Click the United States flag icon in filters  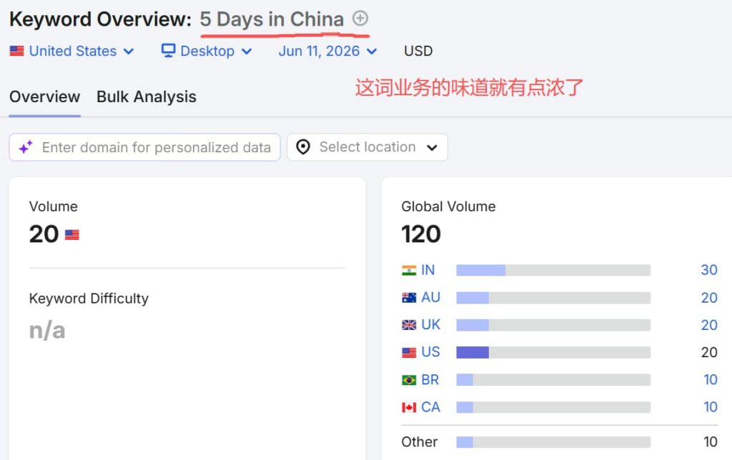tap(17, 51)
